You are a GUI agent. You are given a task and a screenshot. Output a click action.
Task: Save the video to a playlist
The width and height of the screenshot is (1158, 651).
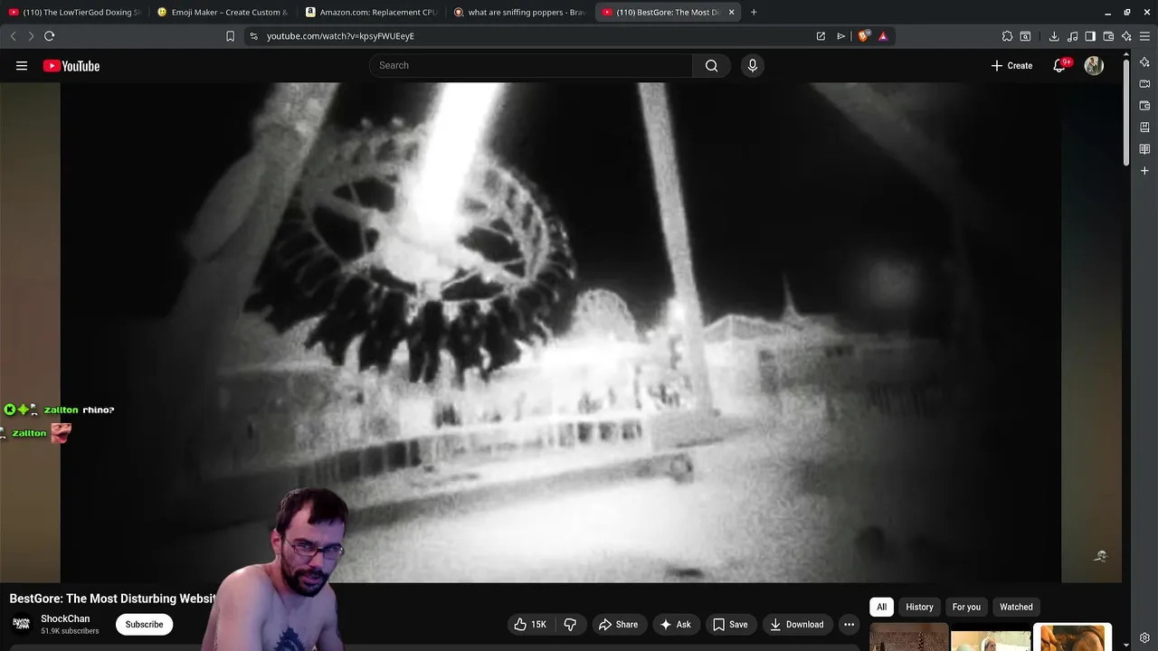click(x=729, y=625)
